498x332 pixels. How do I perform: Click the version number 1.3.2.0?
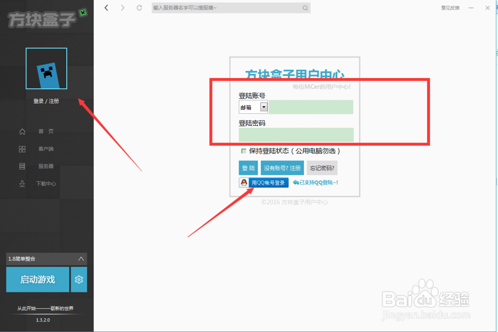pos(43,320)
